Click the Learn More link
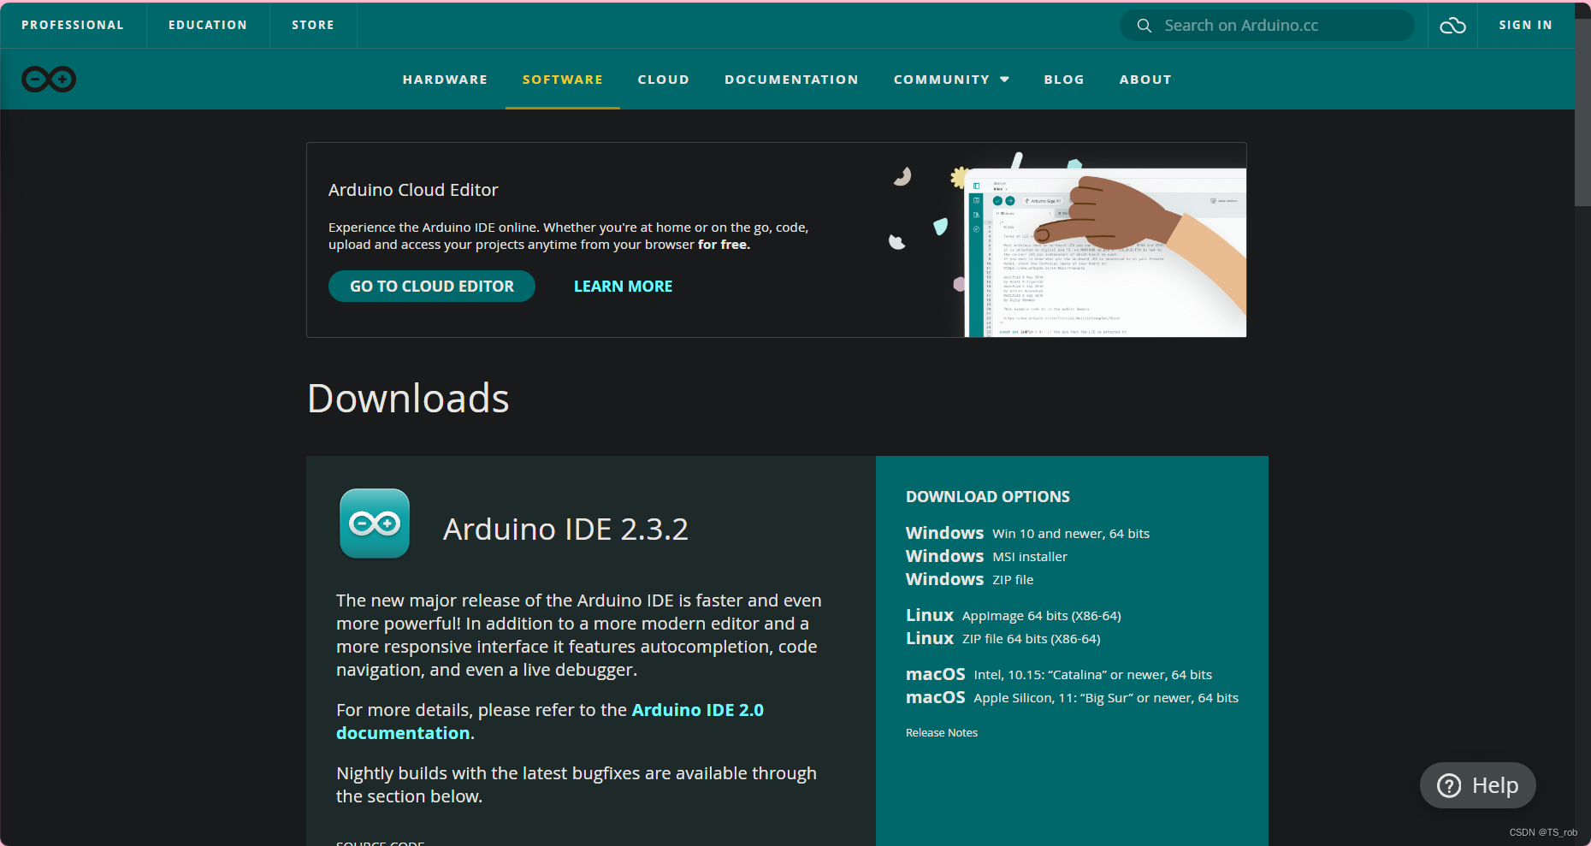The image size is (1591, 846). click(623, 287)
